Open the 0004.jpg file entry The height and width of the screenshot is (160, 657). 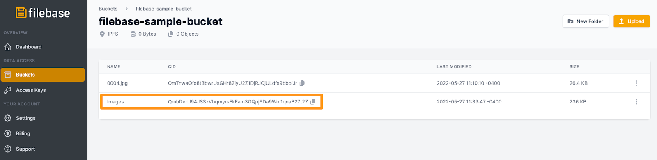[x=117, y=83]
